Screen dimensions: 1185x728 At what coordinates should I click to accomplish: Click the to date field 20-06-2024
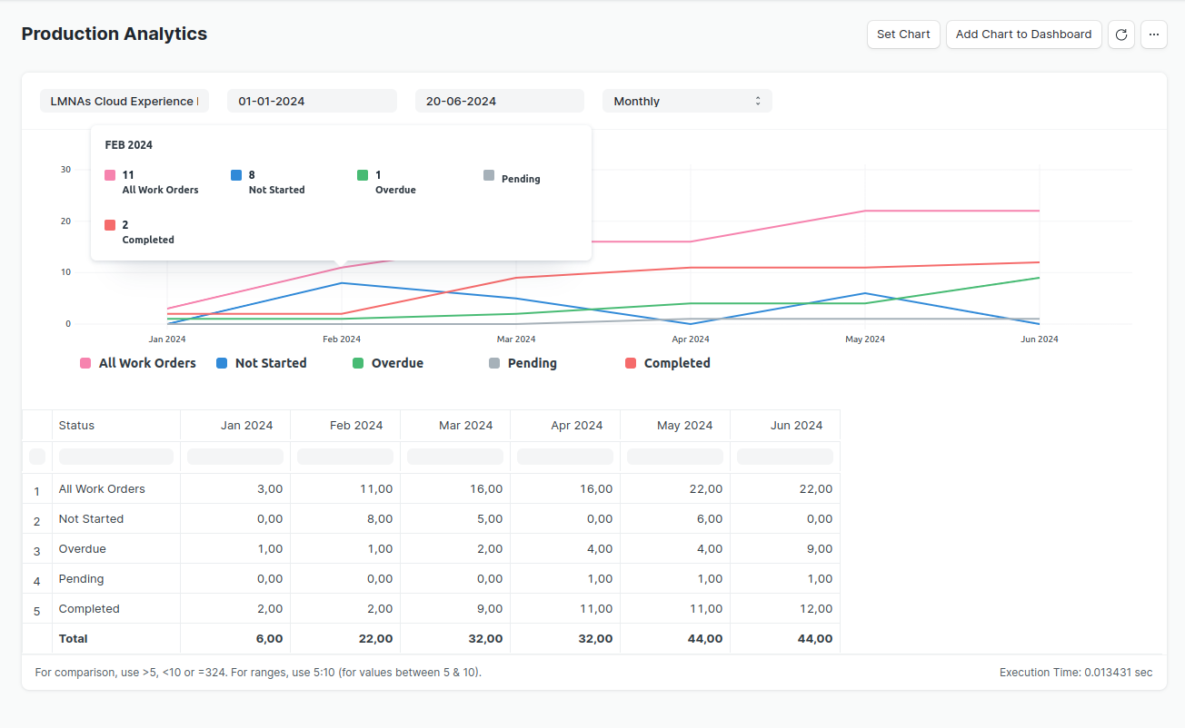coord(500,101)
